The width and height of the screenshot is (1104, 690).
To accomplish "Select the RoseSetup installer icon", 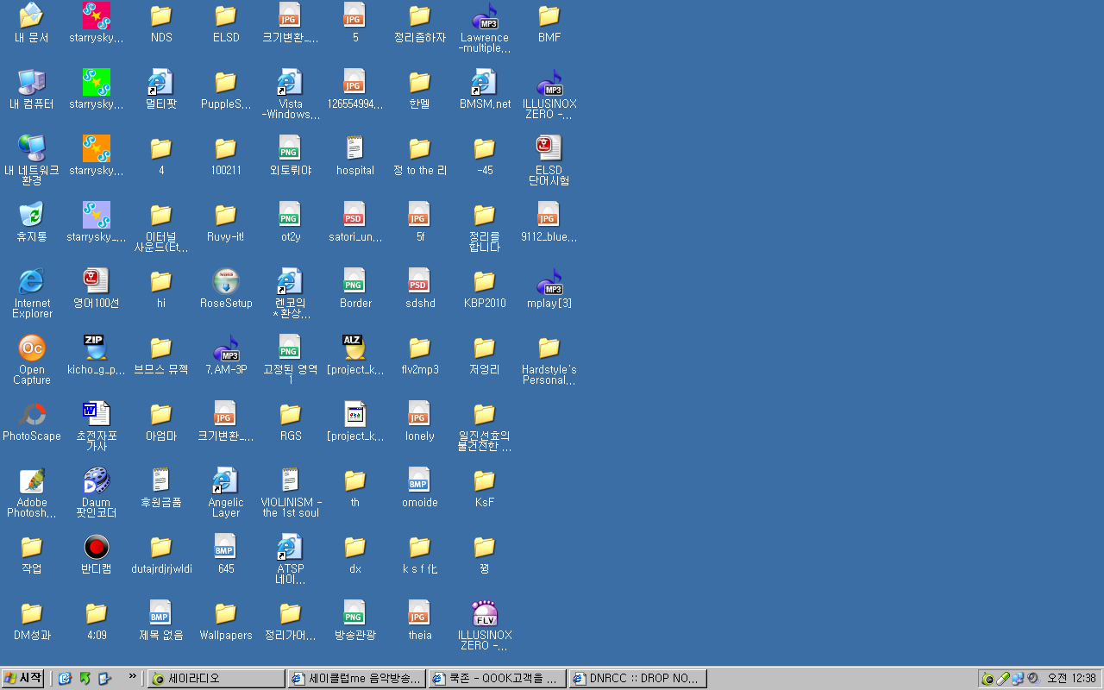I will pos(226,282).
